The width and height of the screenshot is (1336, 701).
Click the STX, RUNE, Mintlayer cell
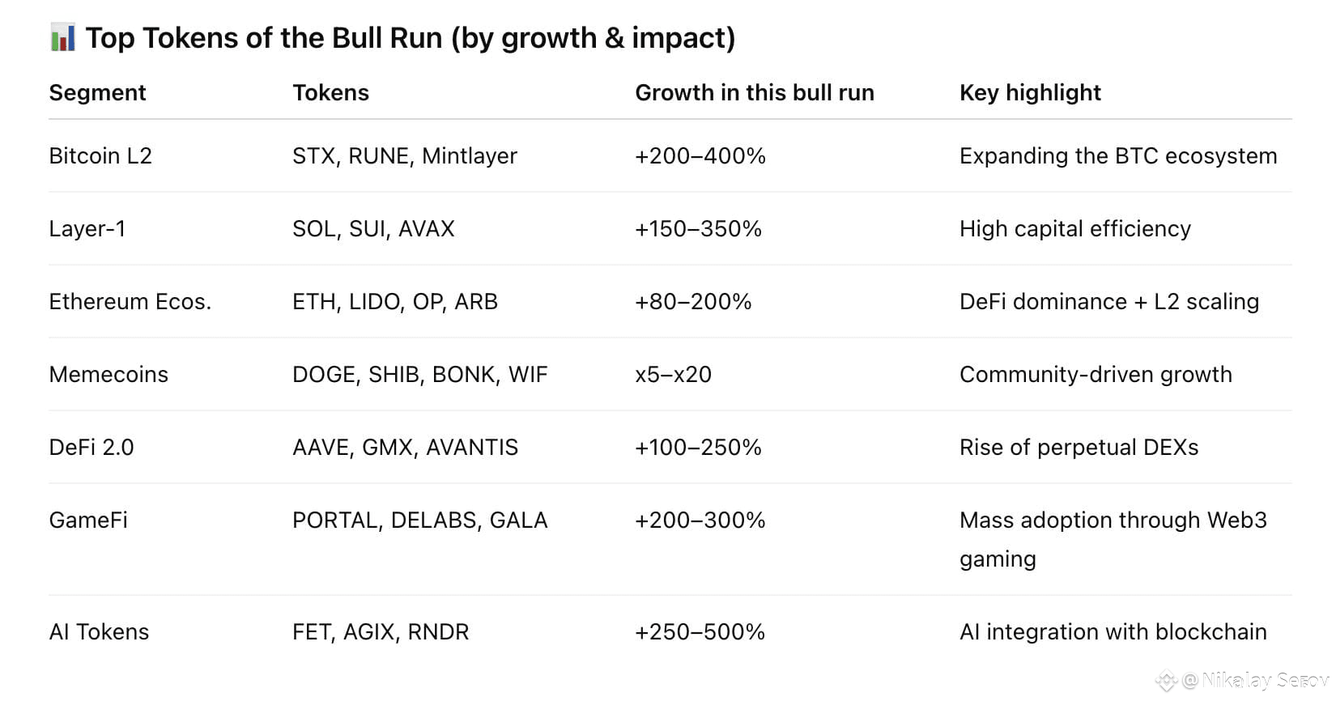pos(405,155)
